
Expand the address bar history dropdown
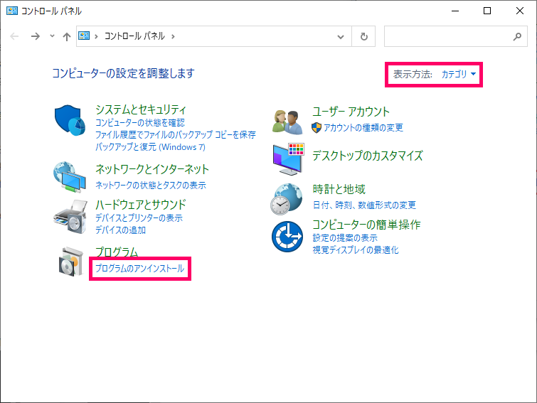click(x=341, y=37)
